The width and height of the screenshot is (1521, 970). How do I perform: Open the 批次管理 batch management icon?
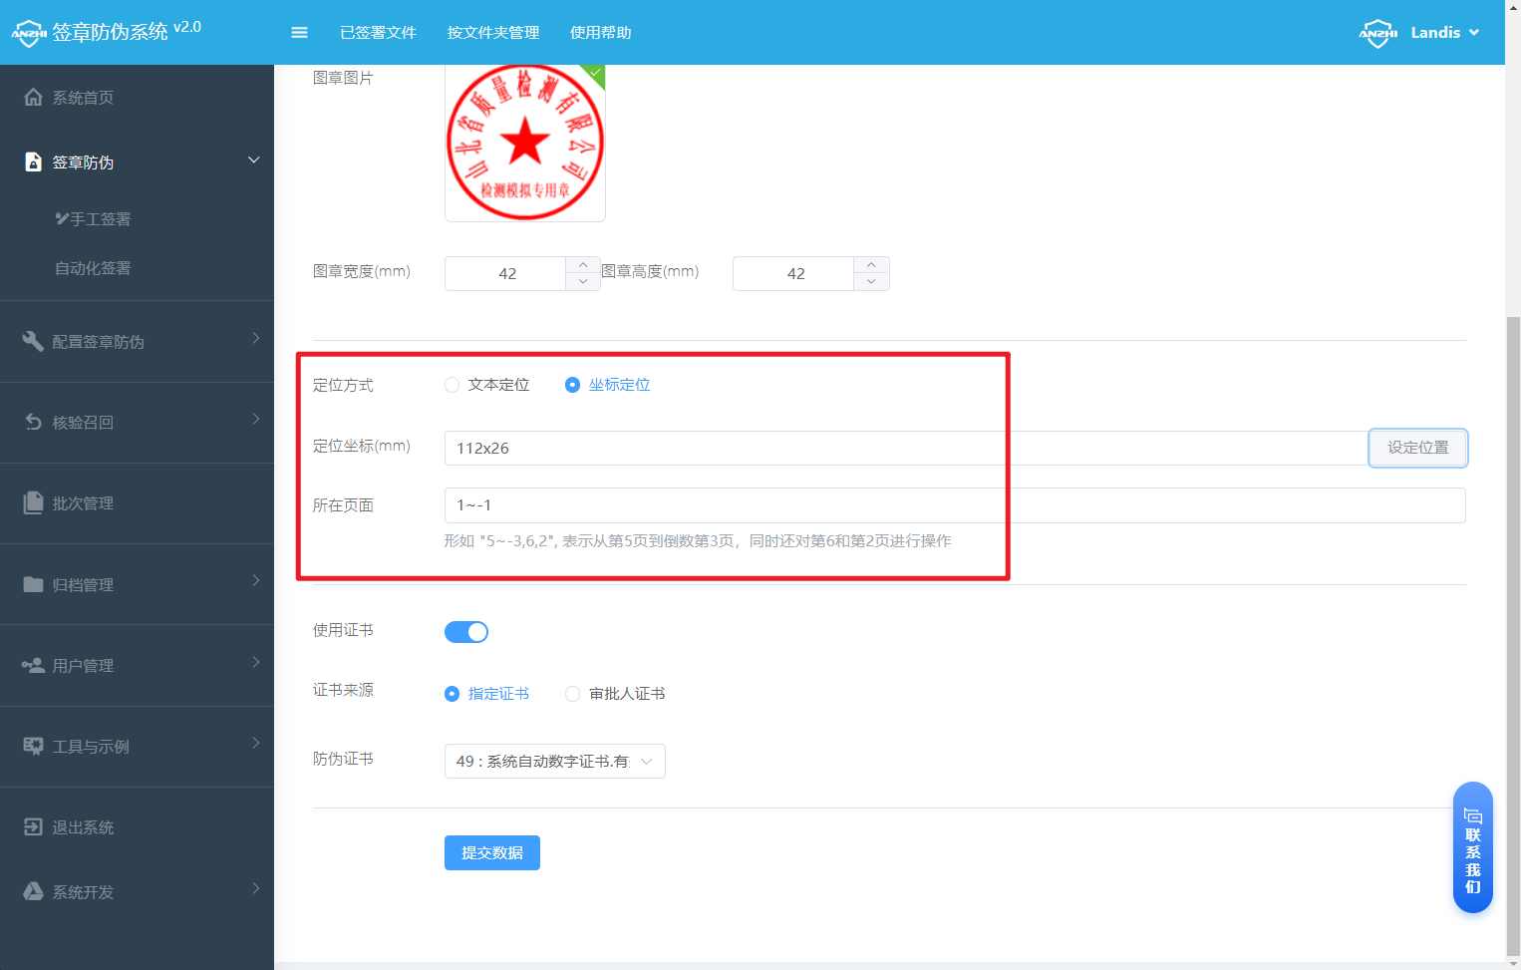coord(33,502)
